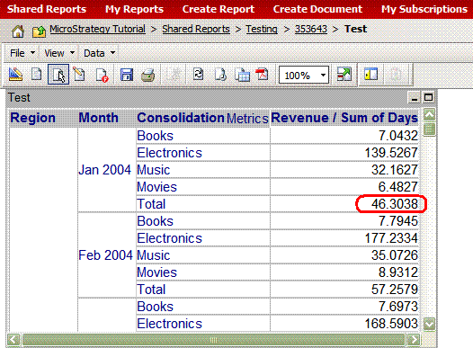Click the re-prompt page icon
The width and height of the screenshot is (473, 348).
click(x=220, y=75)
